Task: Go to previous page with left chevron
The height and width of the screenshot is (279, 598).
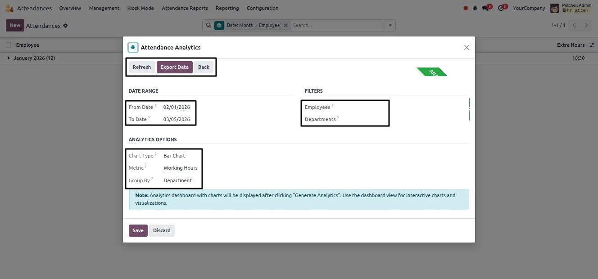Action: (575, 25)
